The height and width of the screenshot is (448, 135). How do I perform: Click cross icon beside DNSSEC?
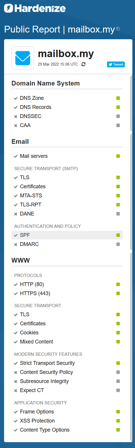point(16,117)
